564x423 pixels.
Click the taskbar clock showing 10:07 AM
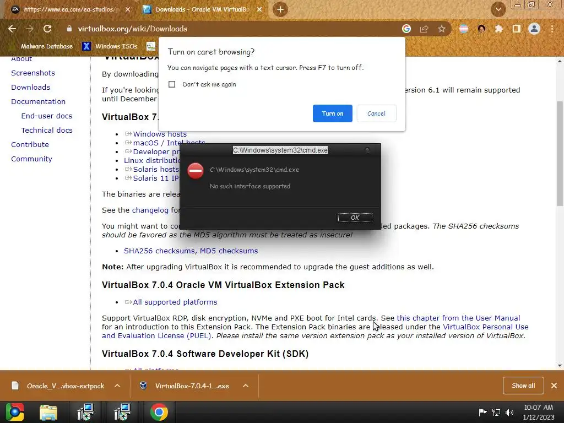tap(539, 412)
